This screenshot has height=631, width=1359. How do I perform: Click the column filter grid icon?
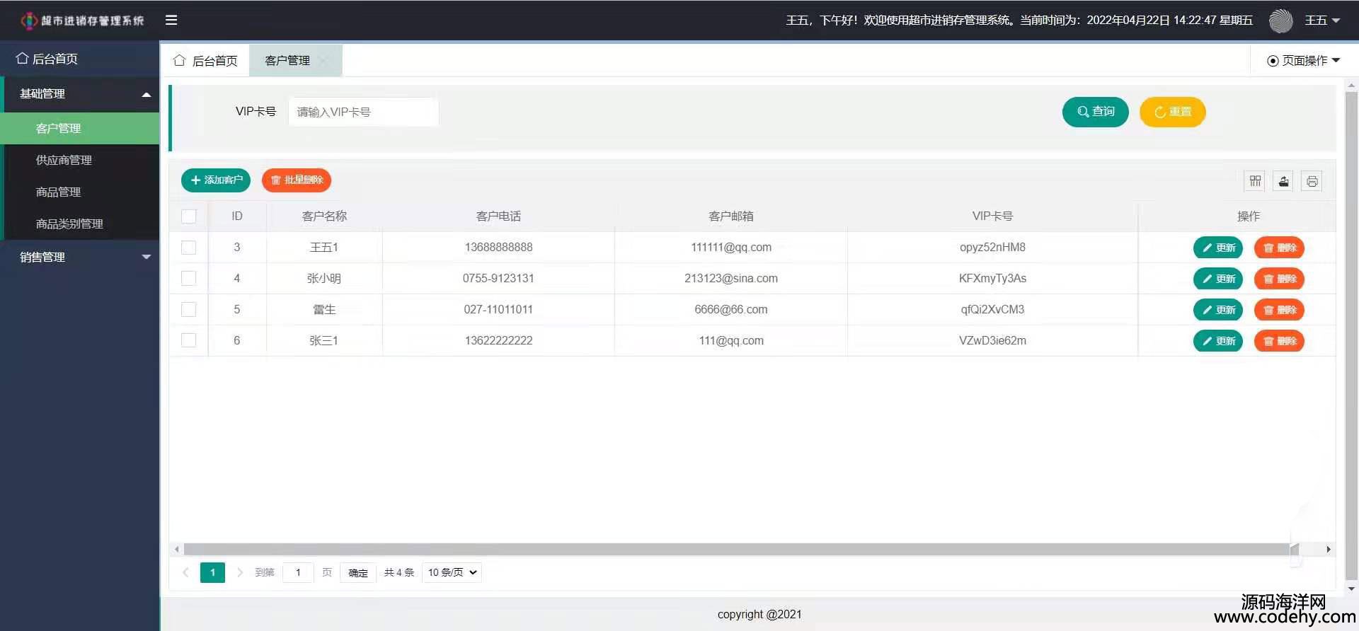pyautogui.click(x=1255, y=181)
